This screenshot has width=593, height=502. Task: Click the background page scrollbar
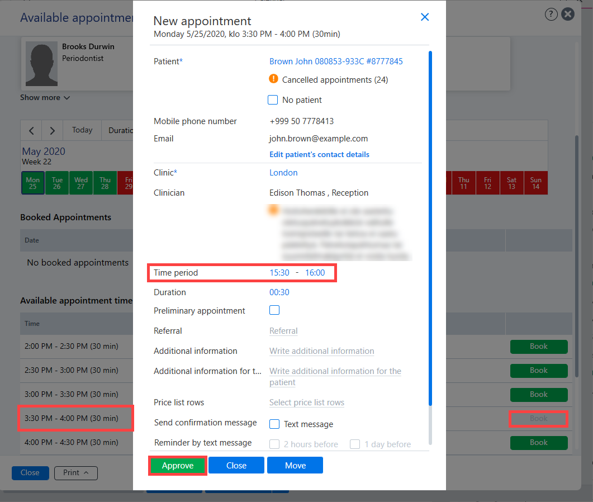pyautogui.click(x=576, y=257)
